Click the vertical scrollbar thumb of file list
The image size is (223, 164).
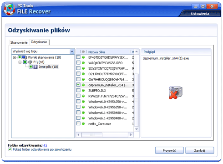coord(137,100)
